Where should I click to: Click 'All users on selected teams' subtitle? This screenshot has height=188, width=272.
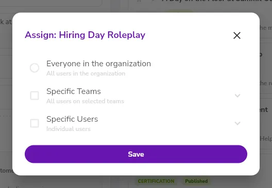pos(85,101)
